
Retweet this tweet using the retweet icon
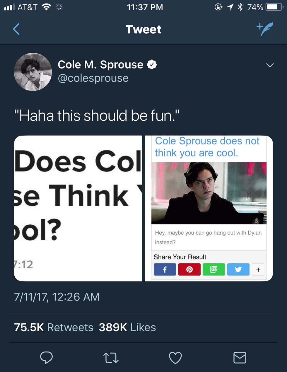[x=111, y=358]
